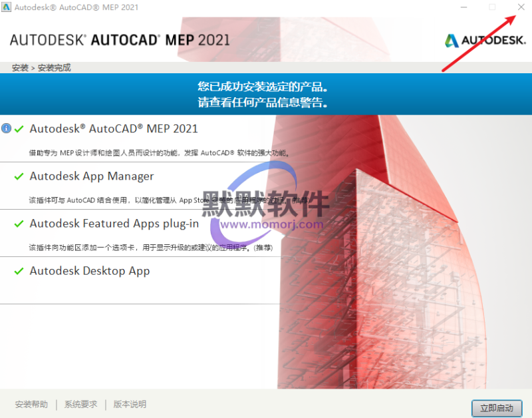Click the www.momorj.com watermark text
The width and height of the screenshot is (532, 418).
coord(272,224)
